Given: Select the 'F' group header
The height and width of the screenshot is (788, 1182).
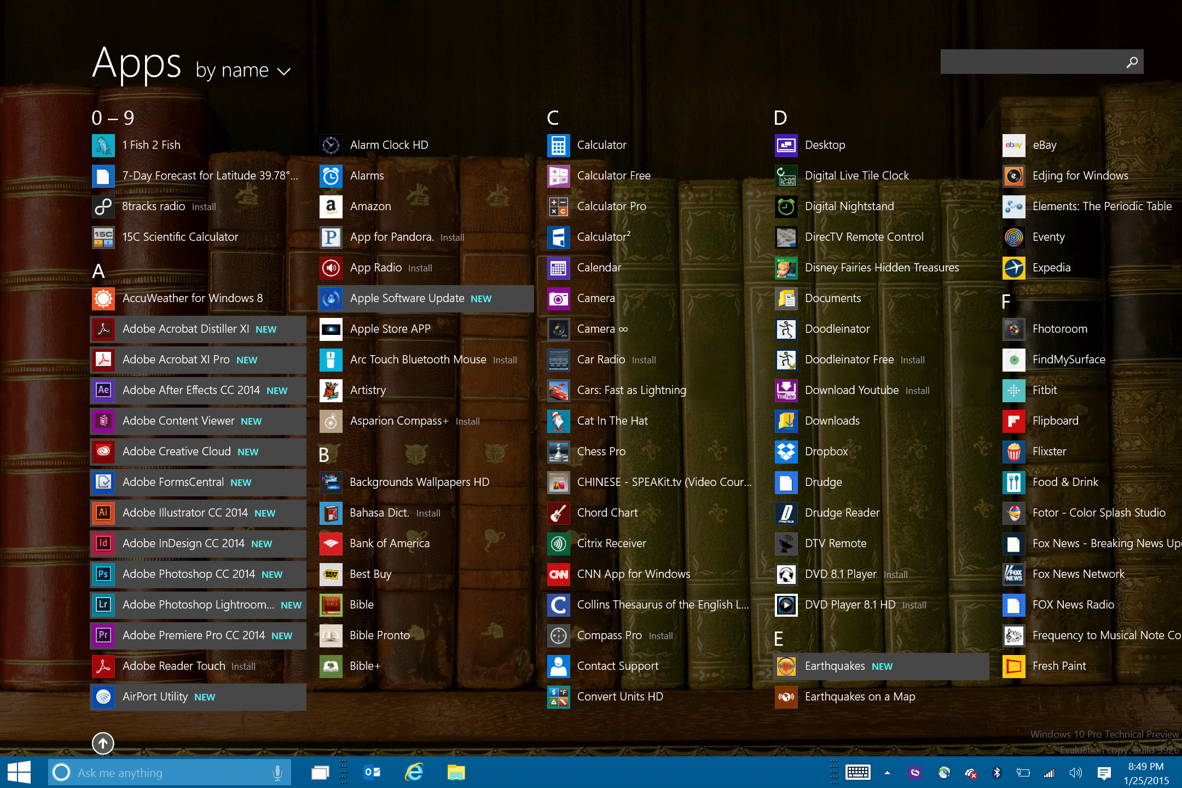Looking at the screenshot, I should [1006, 302].
